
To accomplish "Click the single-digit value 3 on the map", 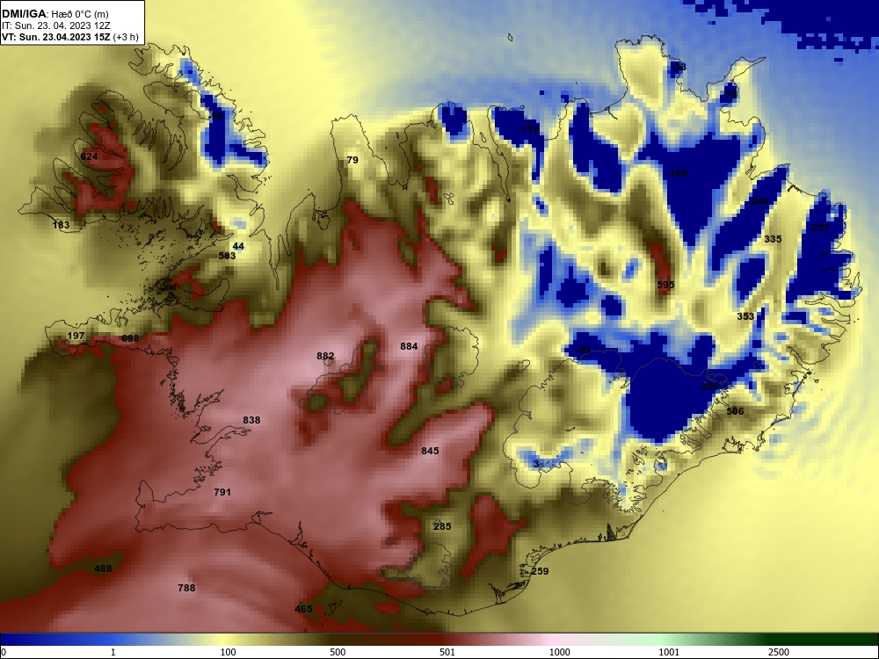I will pos(536,464).
